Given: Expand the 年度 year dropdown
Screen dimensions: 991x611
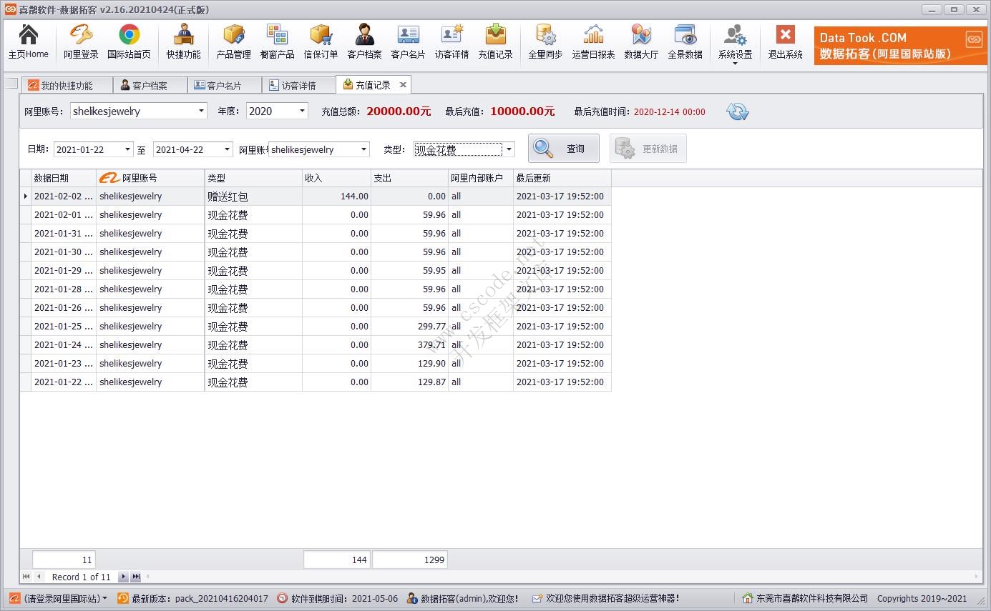Looking at the screenshot, I should tap(302, 111).
